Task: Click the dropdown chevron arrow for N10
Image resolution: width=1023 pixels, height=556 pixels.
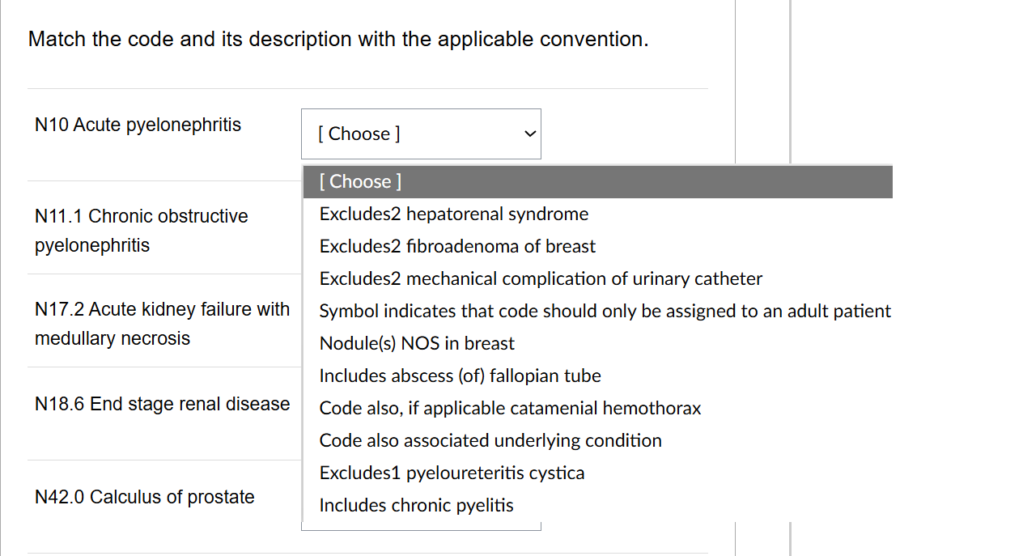Action: click(529, 134)
